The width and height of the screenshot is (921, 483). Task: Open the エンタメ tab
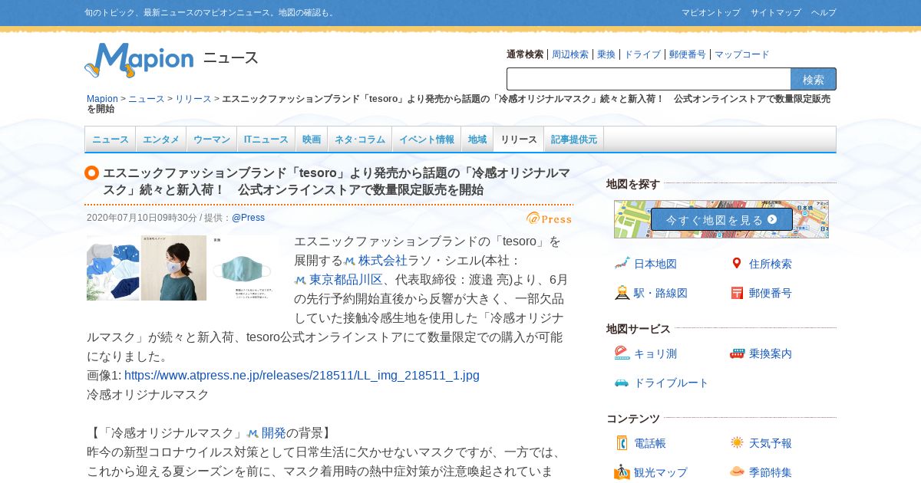pos(161,140)
